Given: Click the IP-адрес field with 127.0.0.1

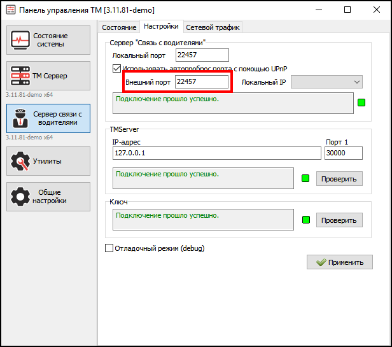Looking at the screenshot, I should pos(216,153).
